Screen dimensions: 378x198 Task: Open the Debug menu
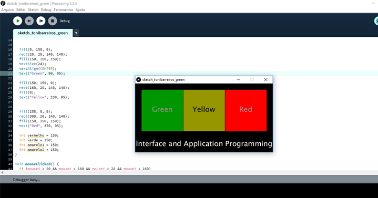[x=46, y=10]
